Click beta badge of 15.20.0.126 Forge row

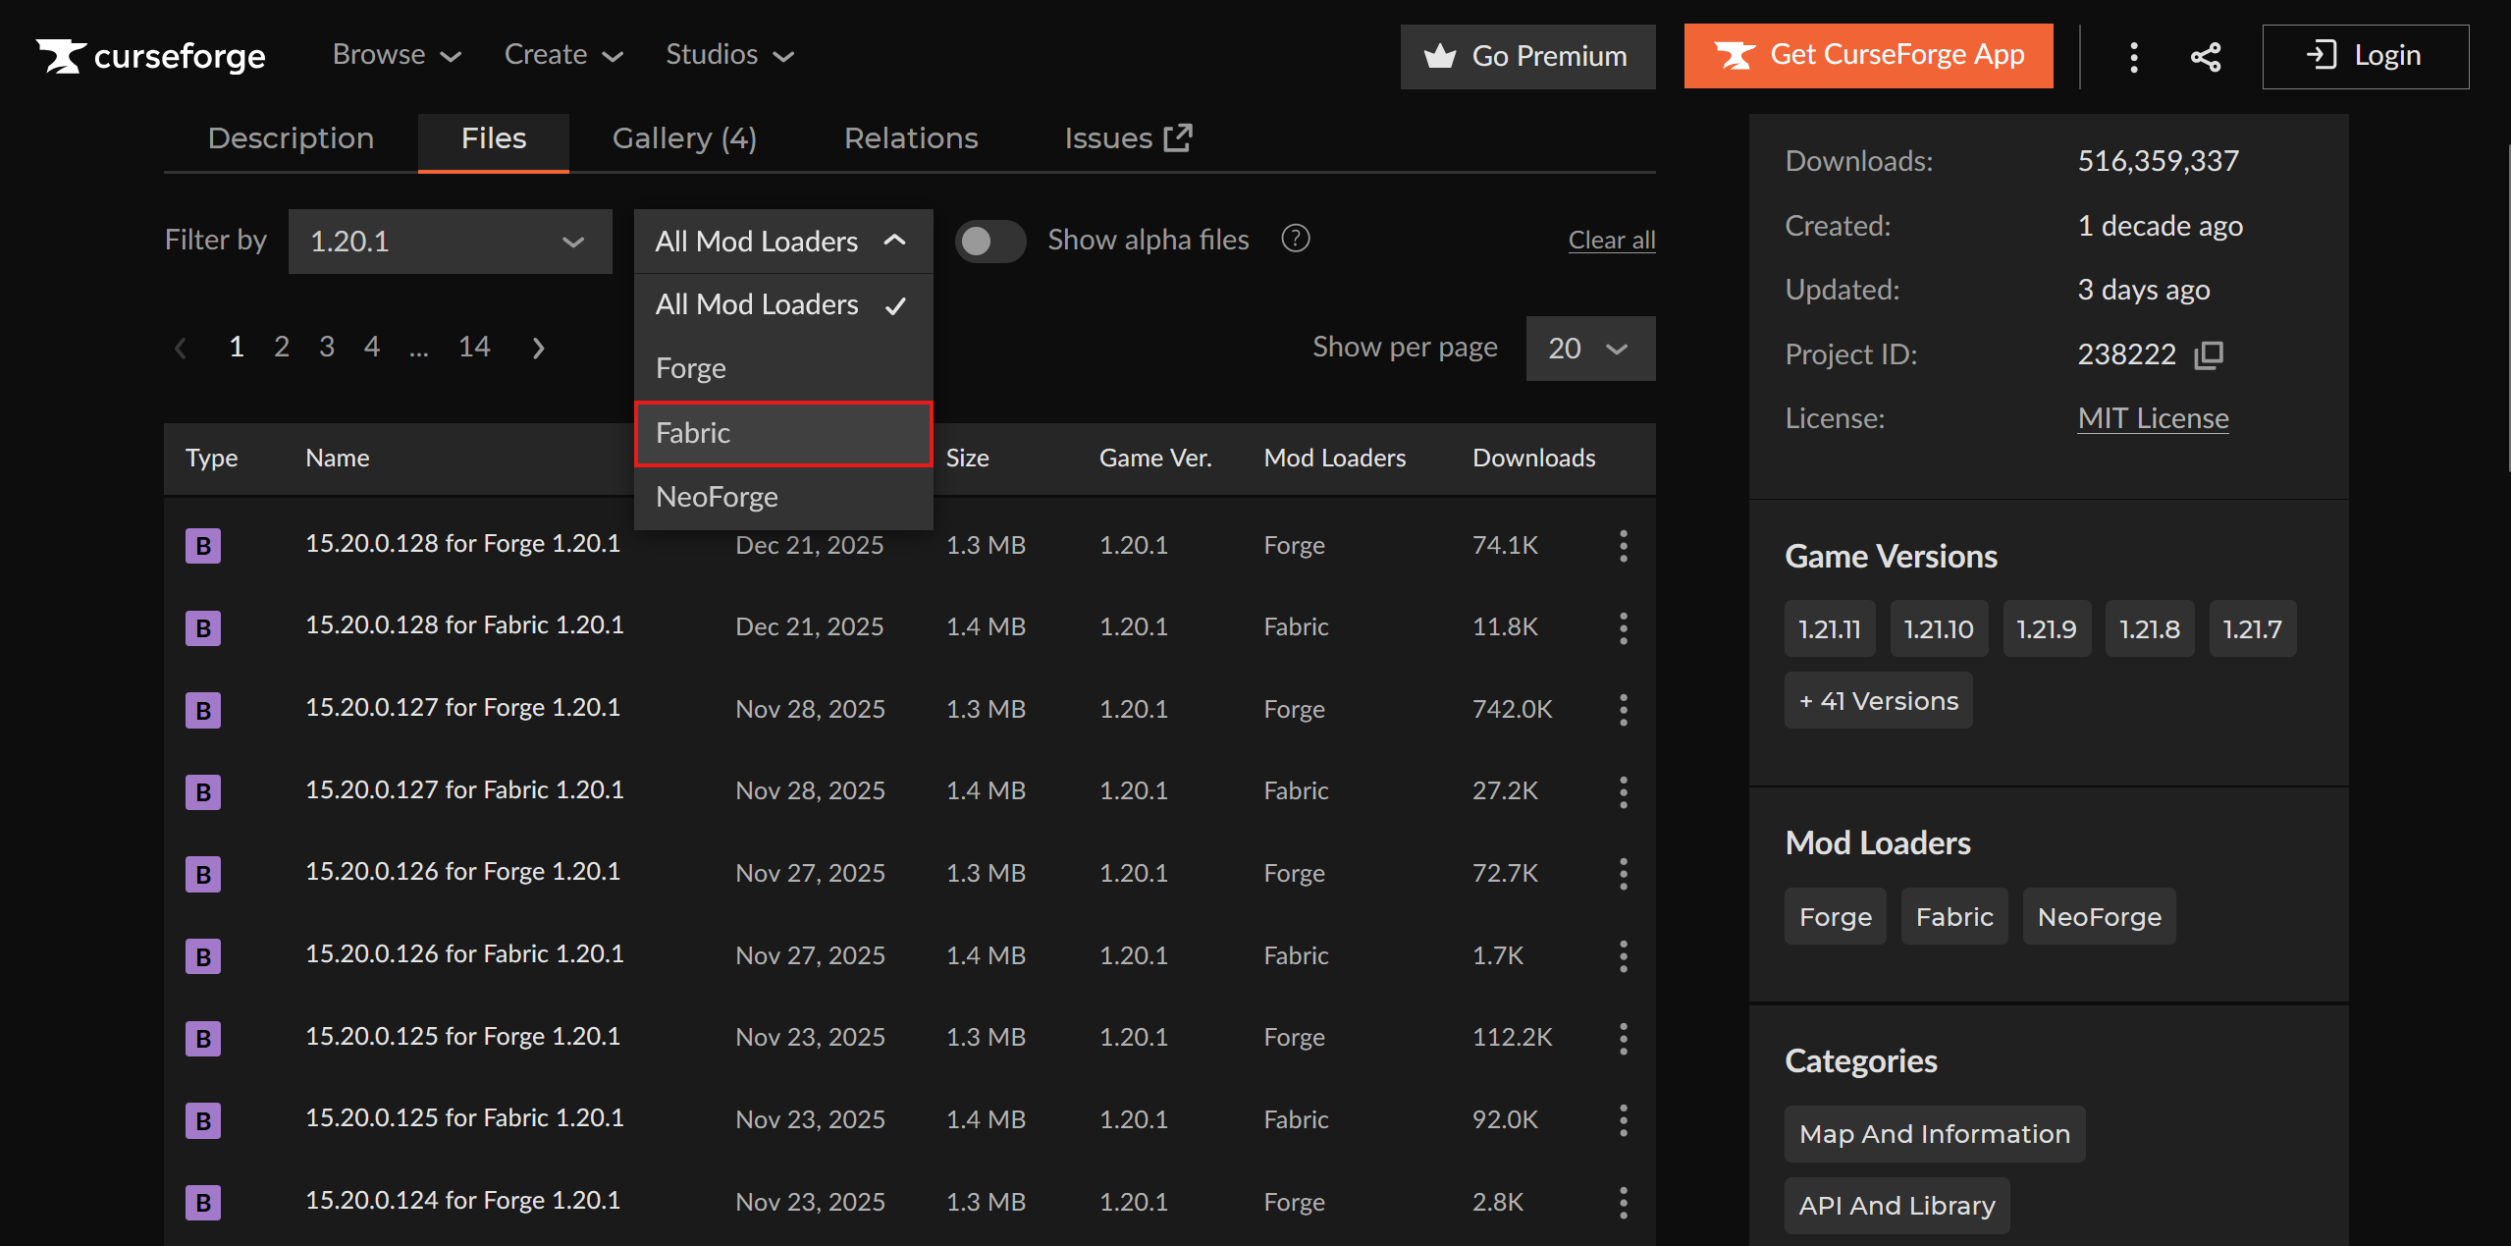pos(203,874)
